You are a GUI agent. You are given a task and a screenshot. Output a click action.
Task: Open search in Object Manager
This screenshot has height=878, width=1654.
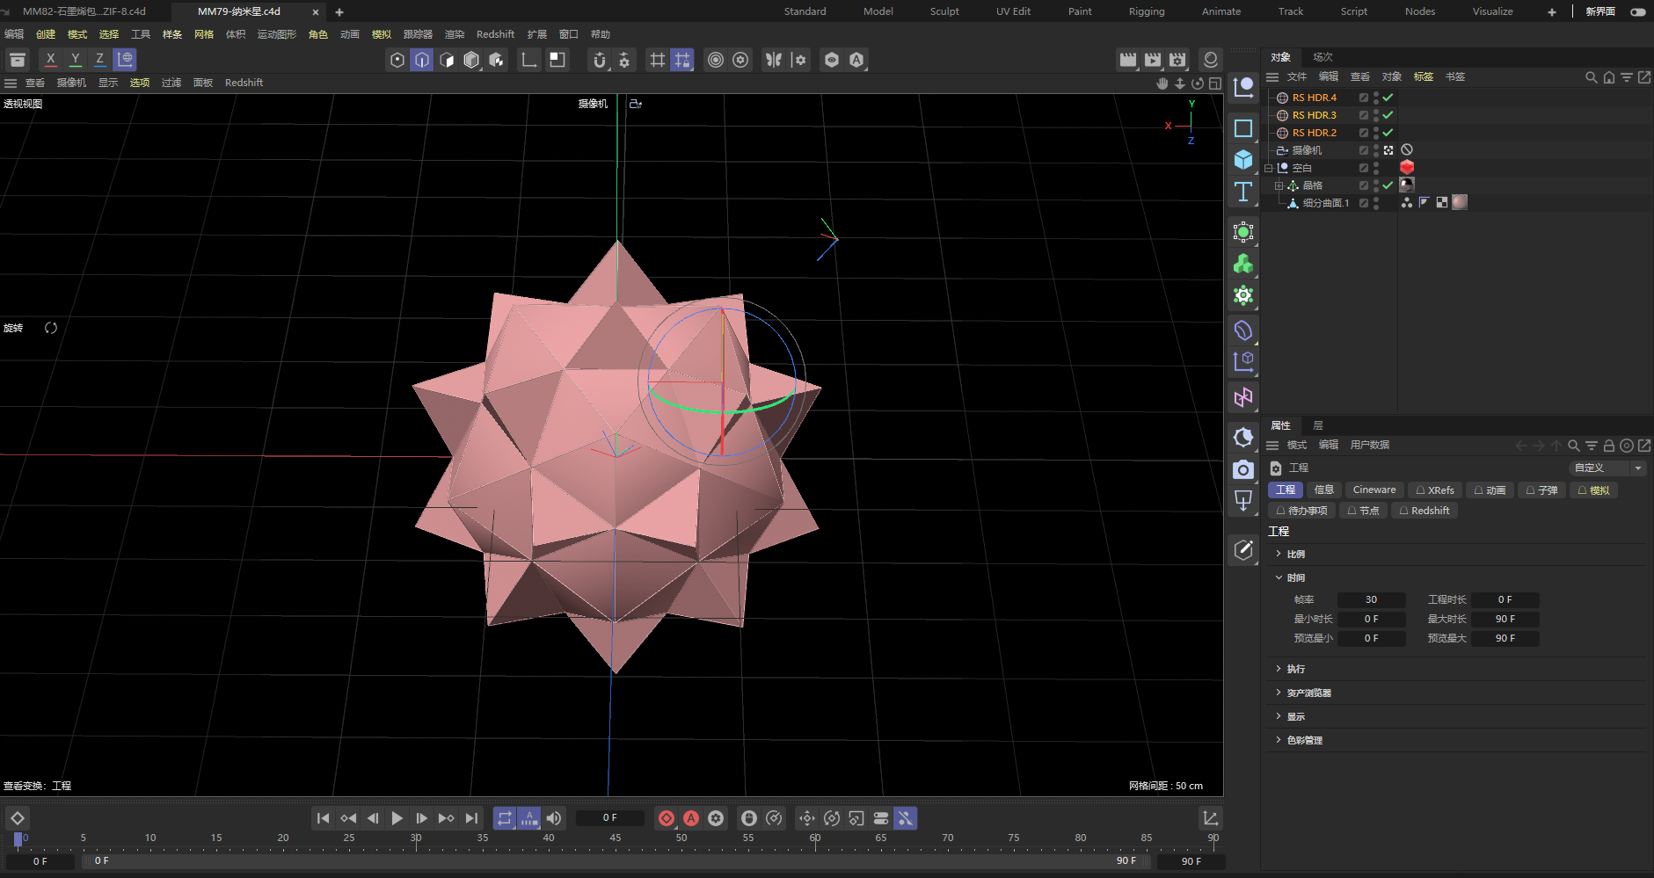click(x=1591, y=77)
